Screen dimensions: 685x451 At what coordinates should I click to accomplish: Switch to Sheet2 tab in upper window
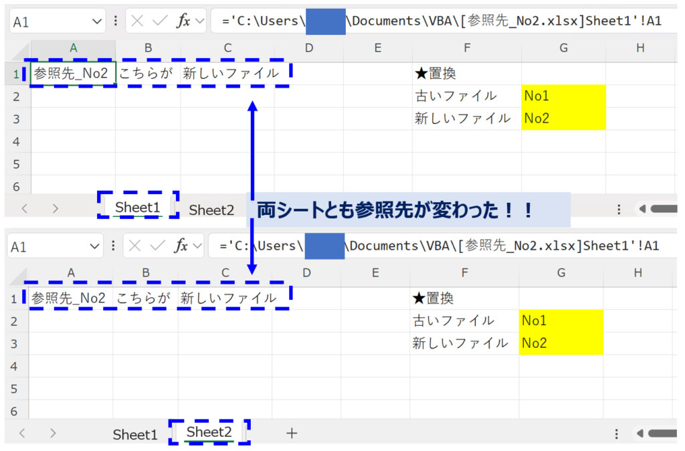click(211, 209)
